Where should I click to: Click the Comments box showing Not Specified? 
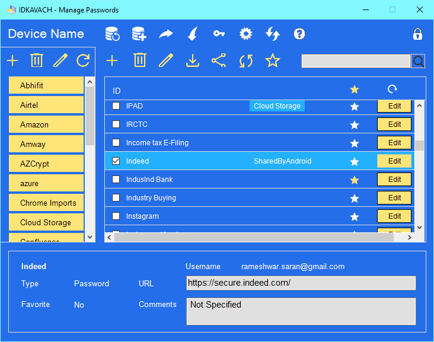(301, 311)
